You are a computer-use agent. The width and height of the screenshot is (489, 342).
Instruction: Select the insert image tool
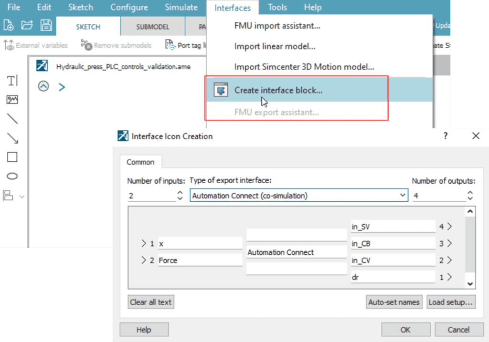[12, 100]
